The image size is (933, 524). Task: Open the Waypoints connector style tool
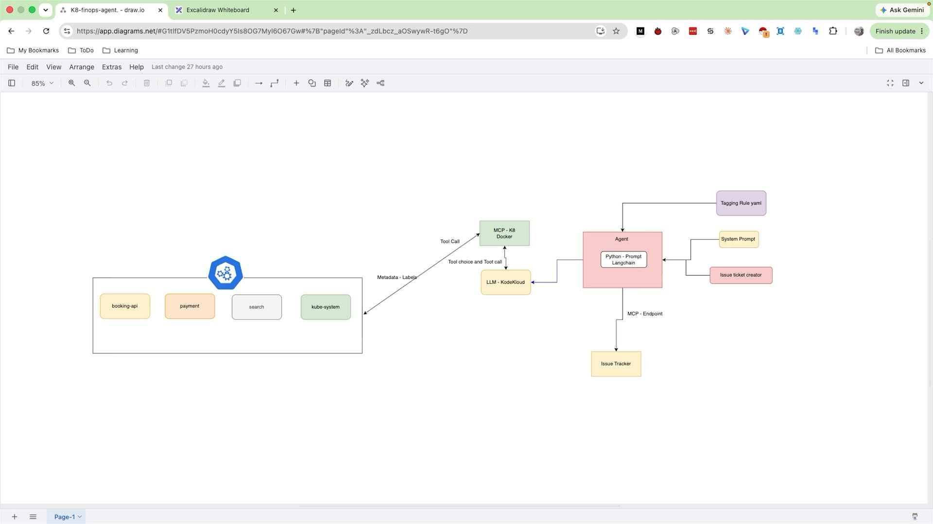275,83
